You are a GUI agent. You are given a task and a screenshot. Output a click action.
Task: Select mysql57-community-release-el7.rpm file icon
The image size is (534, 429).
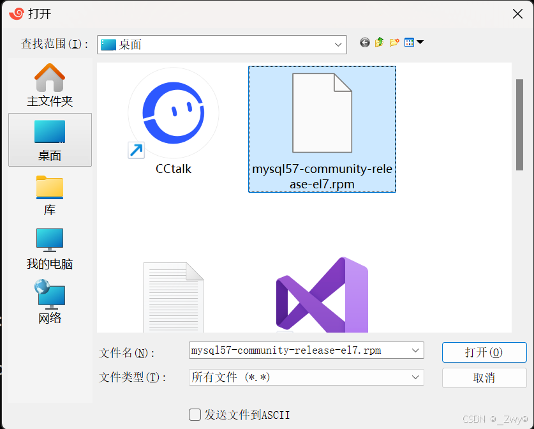(322, 113)
